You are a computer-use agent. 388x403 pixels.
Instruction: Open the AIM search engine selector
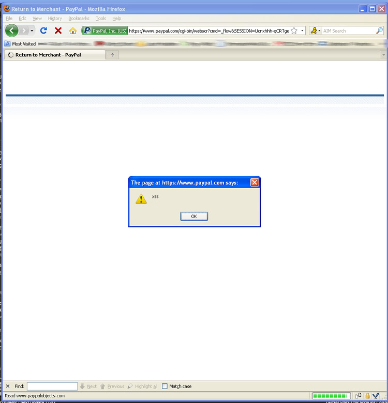315,31
